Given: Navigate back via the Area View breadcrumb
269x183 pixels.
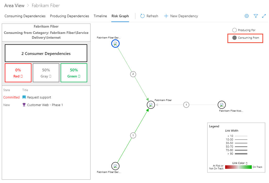Looking at the screenshot, I should click(14, 5).
